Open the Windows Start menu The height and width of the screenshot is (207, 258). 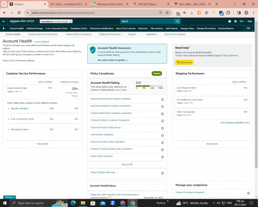point(5,203)
